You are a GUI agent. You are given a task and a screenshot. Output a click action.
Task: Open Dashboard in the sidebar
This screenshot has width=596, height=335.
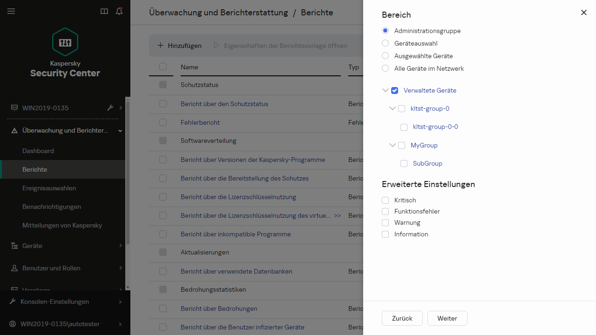(38, 151)
